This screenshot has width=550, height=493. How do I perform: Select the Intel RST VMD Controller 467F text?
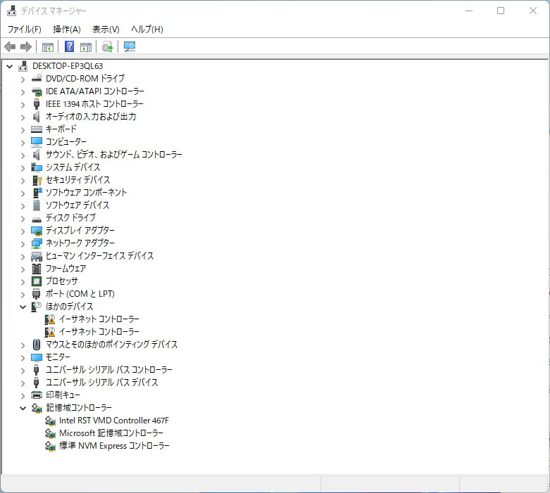(114, 421)
